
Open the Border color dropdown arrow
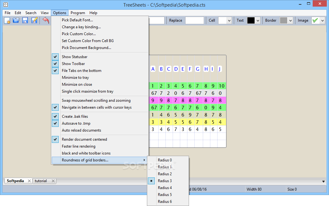[x=290, y=21]
